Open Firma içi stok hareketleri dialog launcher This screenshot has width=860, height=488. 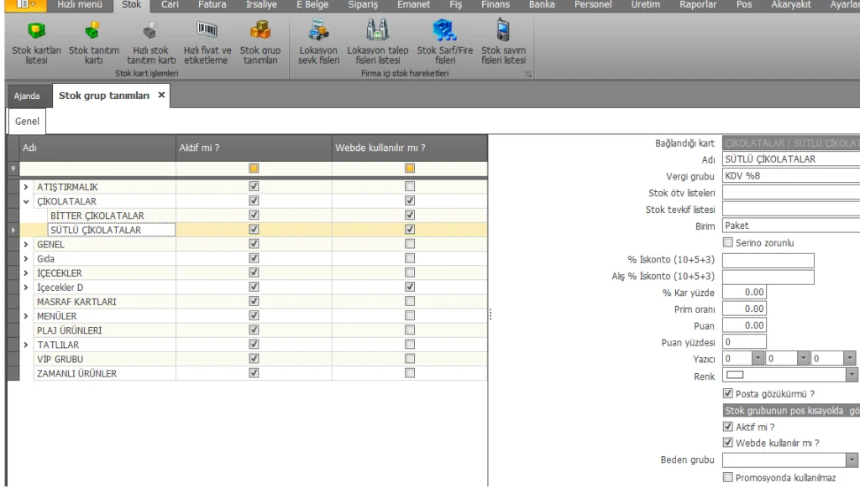tap(528, 74)
